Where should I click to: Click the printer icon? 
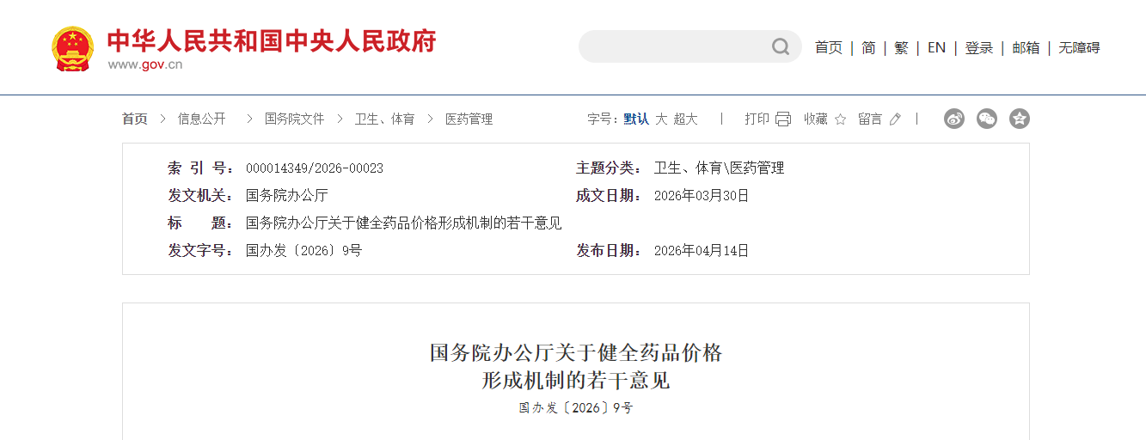point(782,119)
